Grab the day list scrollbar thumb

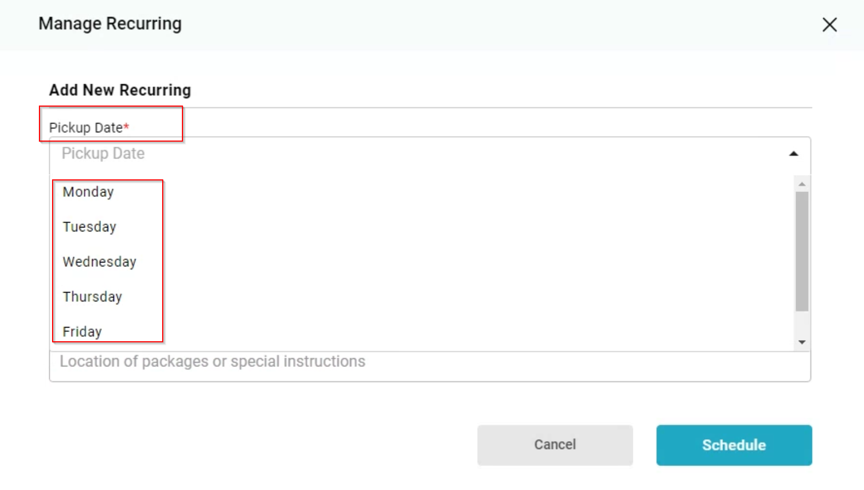point(802,252)
